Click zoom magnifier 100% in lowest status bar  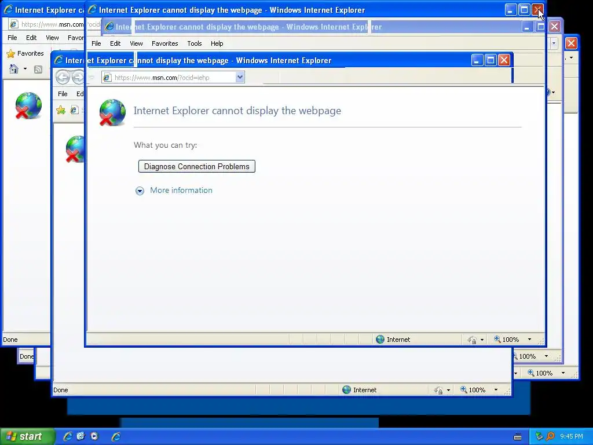pos(473,390)
